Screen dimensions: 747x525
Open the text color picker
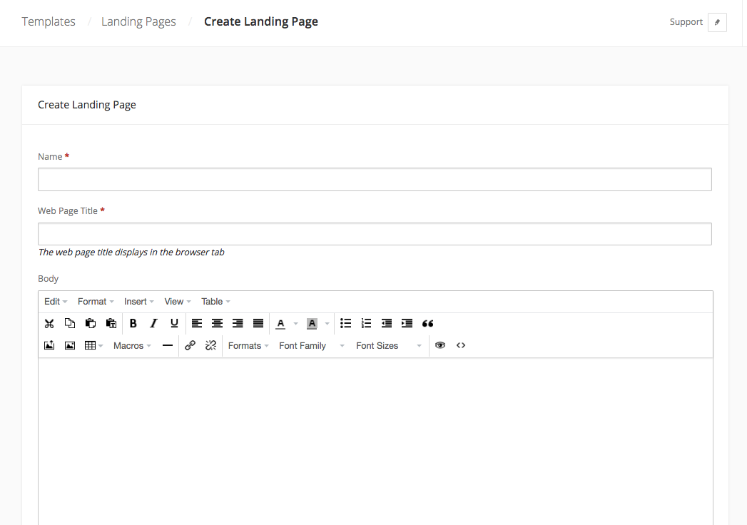pyautogui.click(x=282, y=323)
